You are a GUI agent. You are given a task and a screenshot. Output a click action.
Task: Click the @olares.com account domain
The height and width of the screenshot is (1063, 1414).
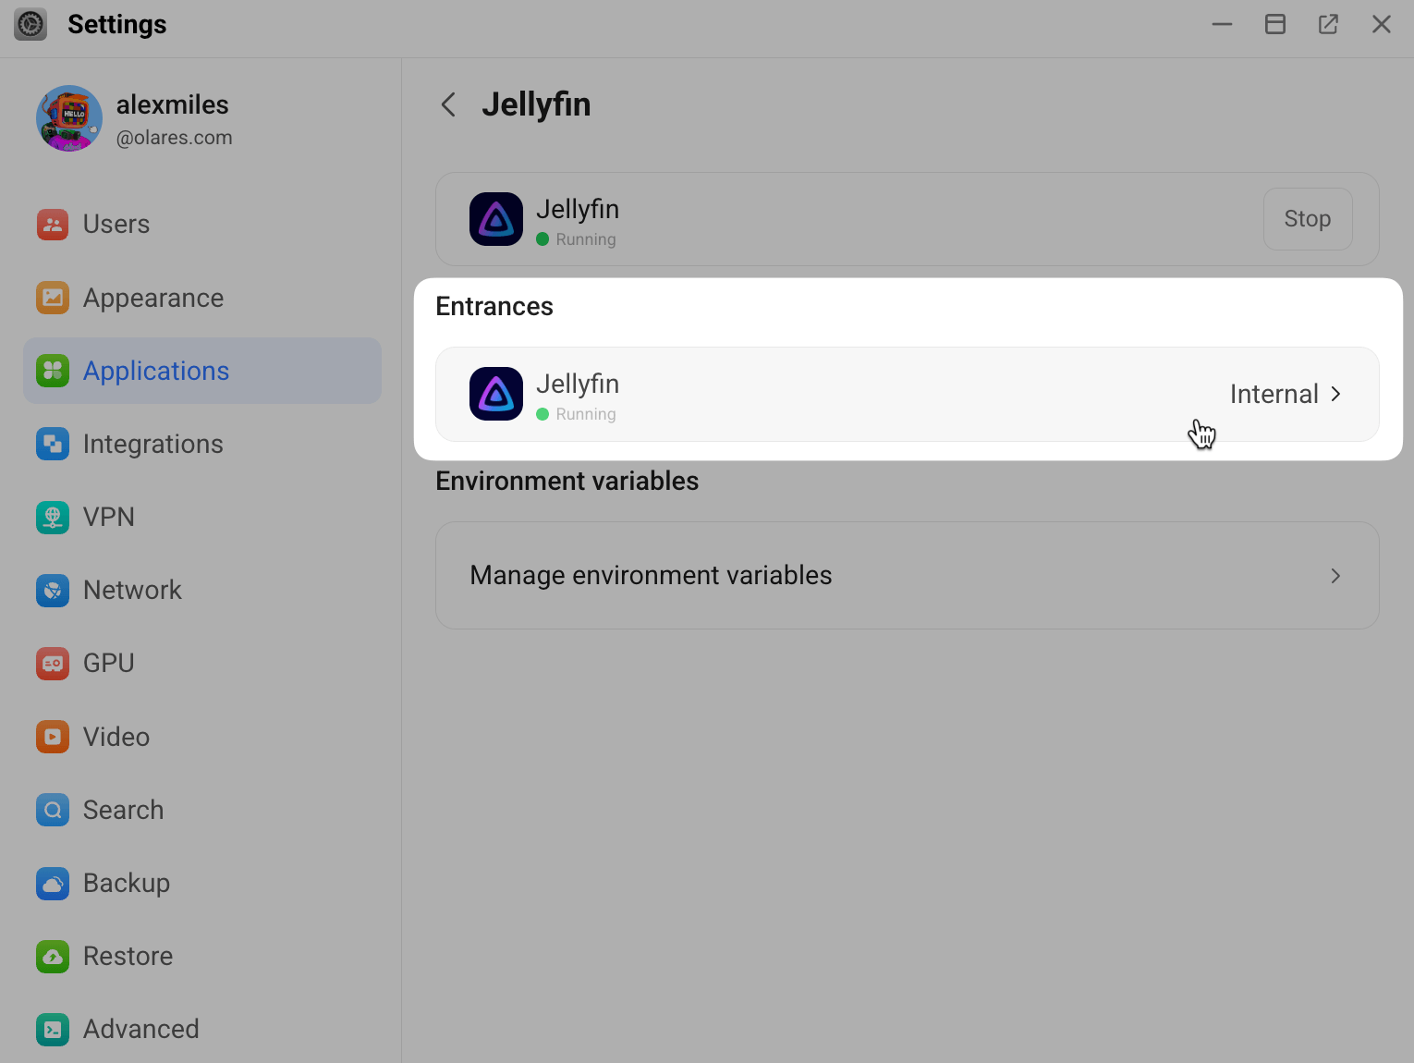click(175, 138)
